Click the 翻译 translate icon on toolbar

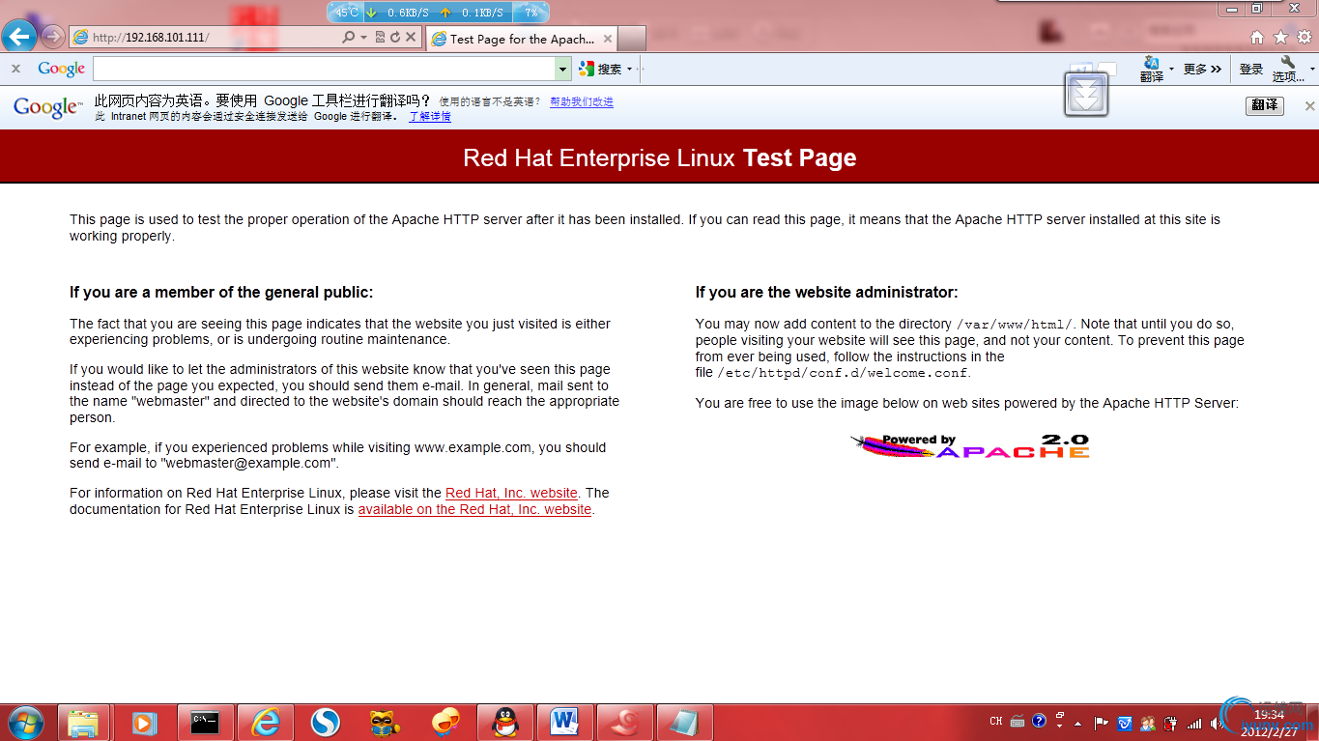pyautogui.click(x=1151, y=69)
